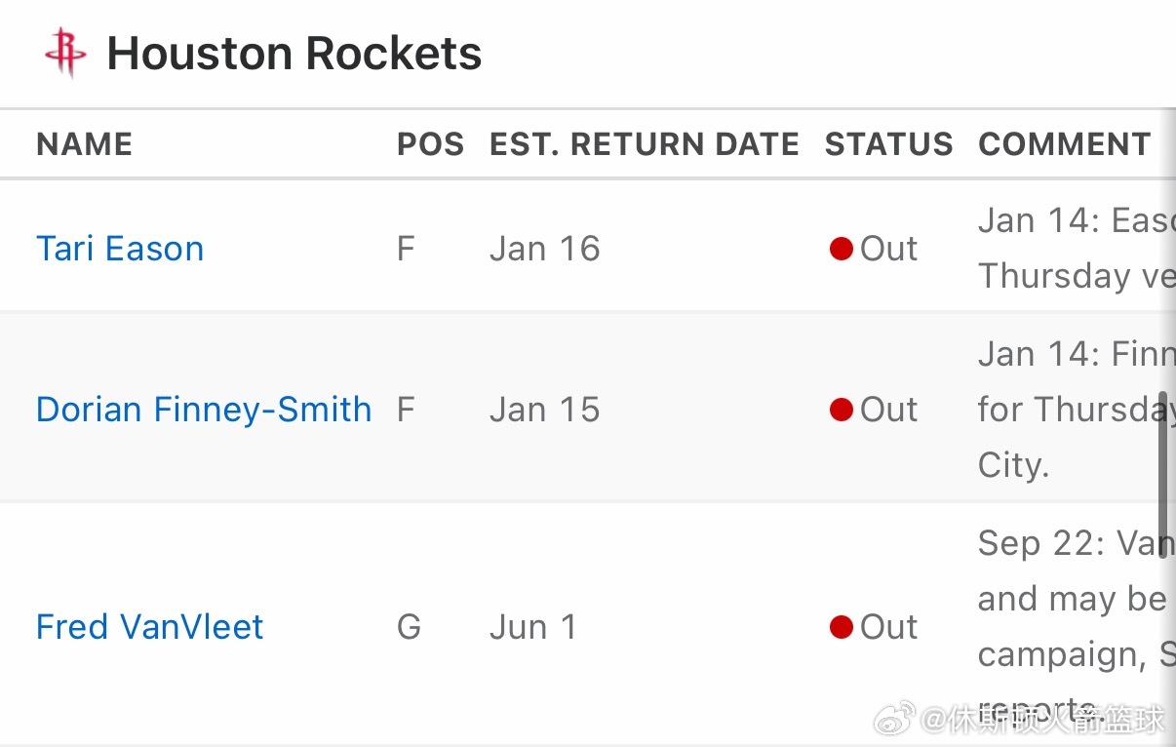Click the Weibo logo watermark
1176x747 pixels.
894,719
